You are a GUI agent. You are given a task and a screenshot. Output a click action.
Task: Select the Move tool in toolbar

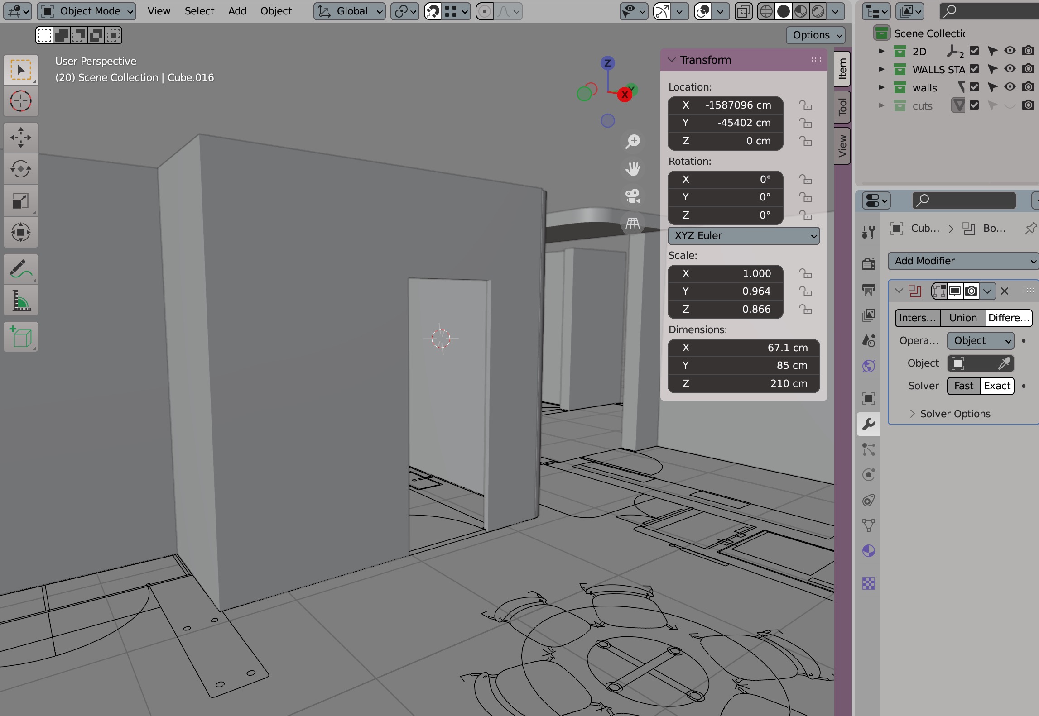click(x=20, y=138)
